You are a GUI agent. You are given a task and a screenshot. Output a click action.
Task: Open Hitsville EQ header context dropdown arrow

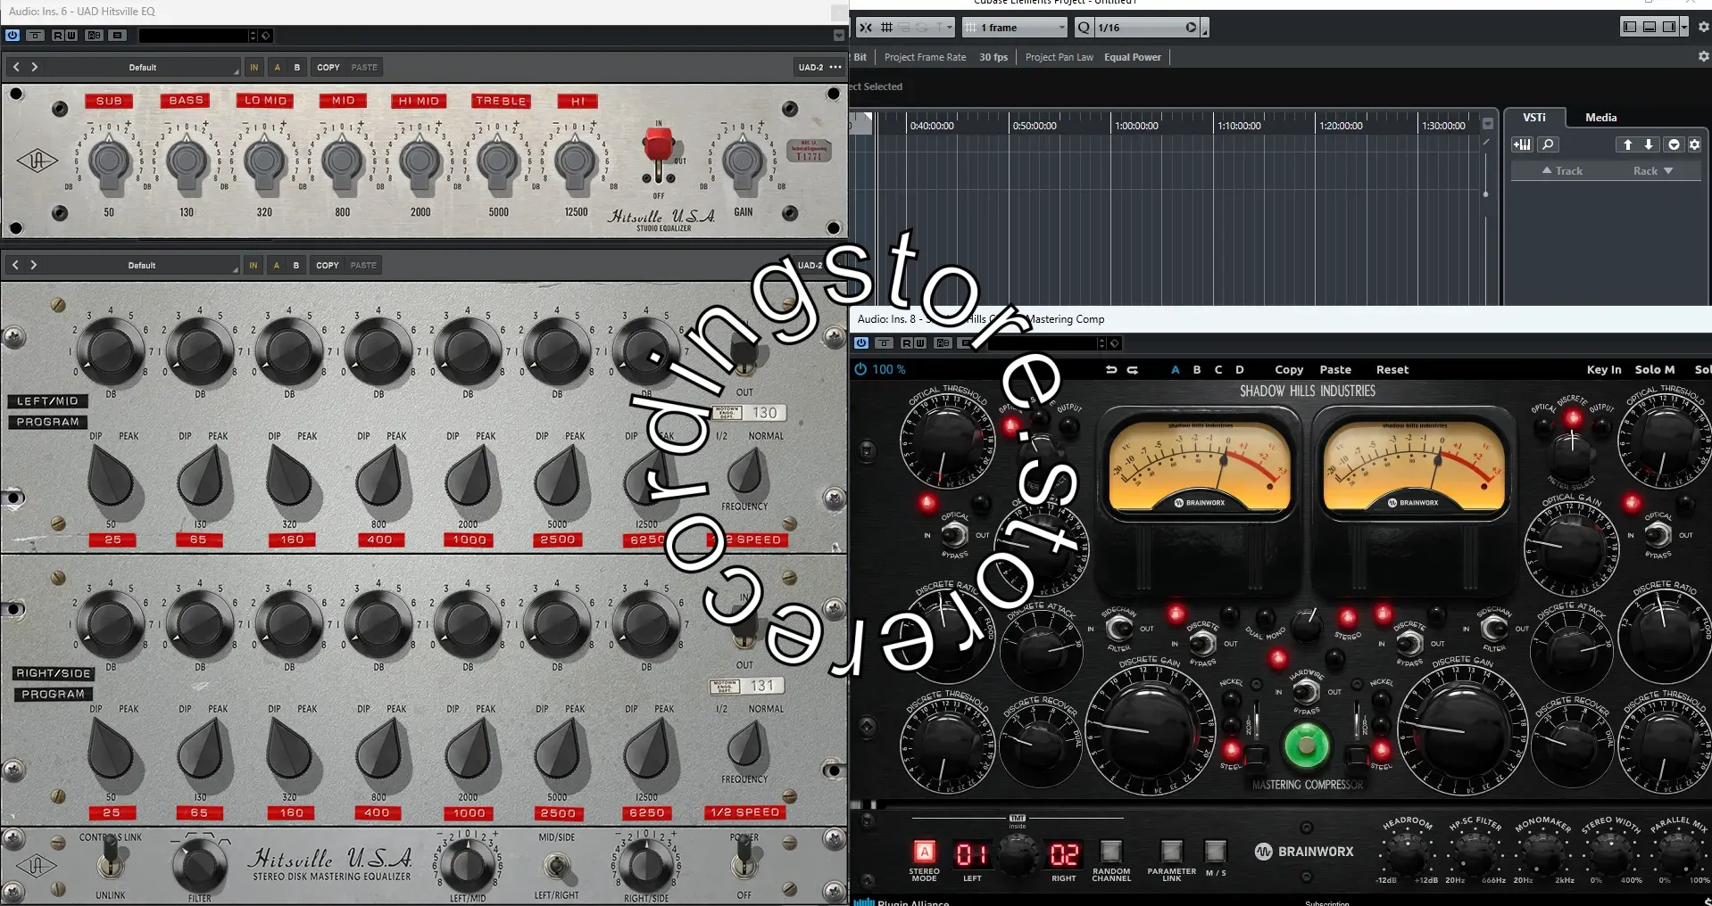pos(838,36)
